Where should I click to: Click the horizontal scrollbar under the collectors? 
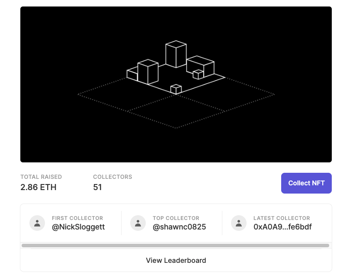pos(176,246)
